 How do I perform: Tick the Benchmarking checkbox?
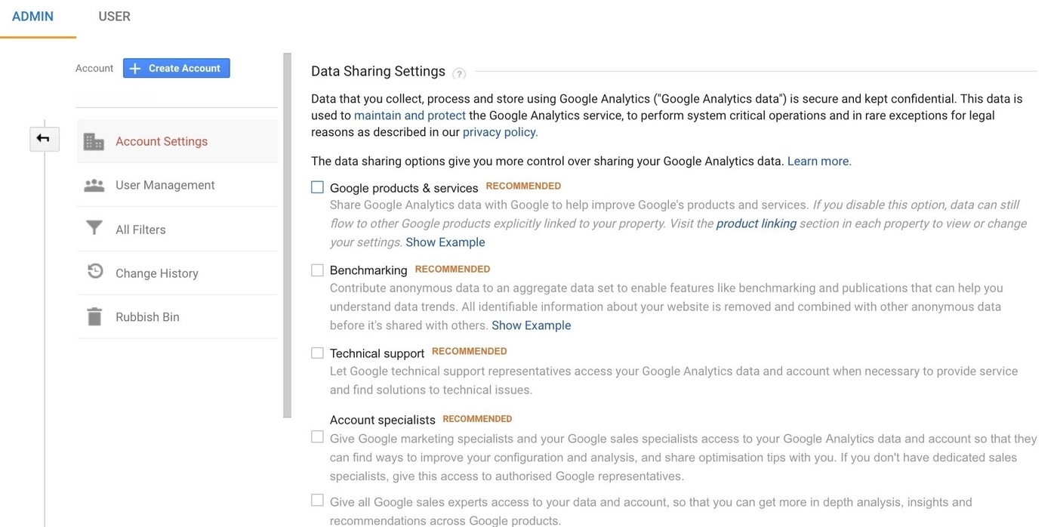point(317,270)
